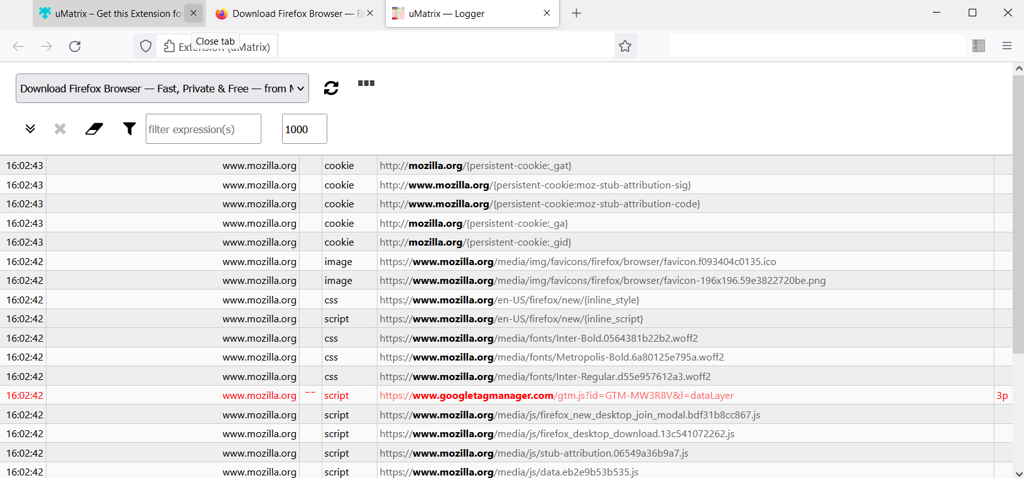This screenshot has height=478, width=1024.
Task: Open the Firefox hamburger menu
Action: click(x=1007, y=46)
